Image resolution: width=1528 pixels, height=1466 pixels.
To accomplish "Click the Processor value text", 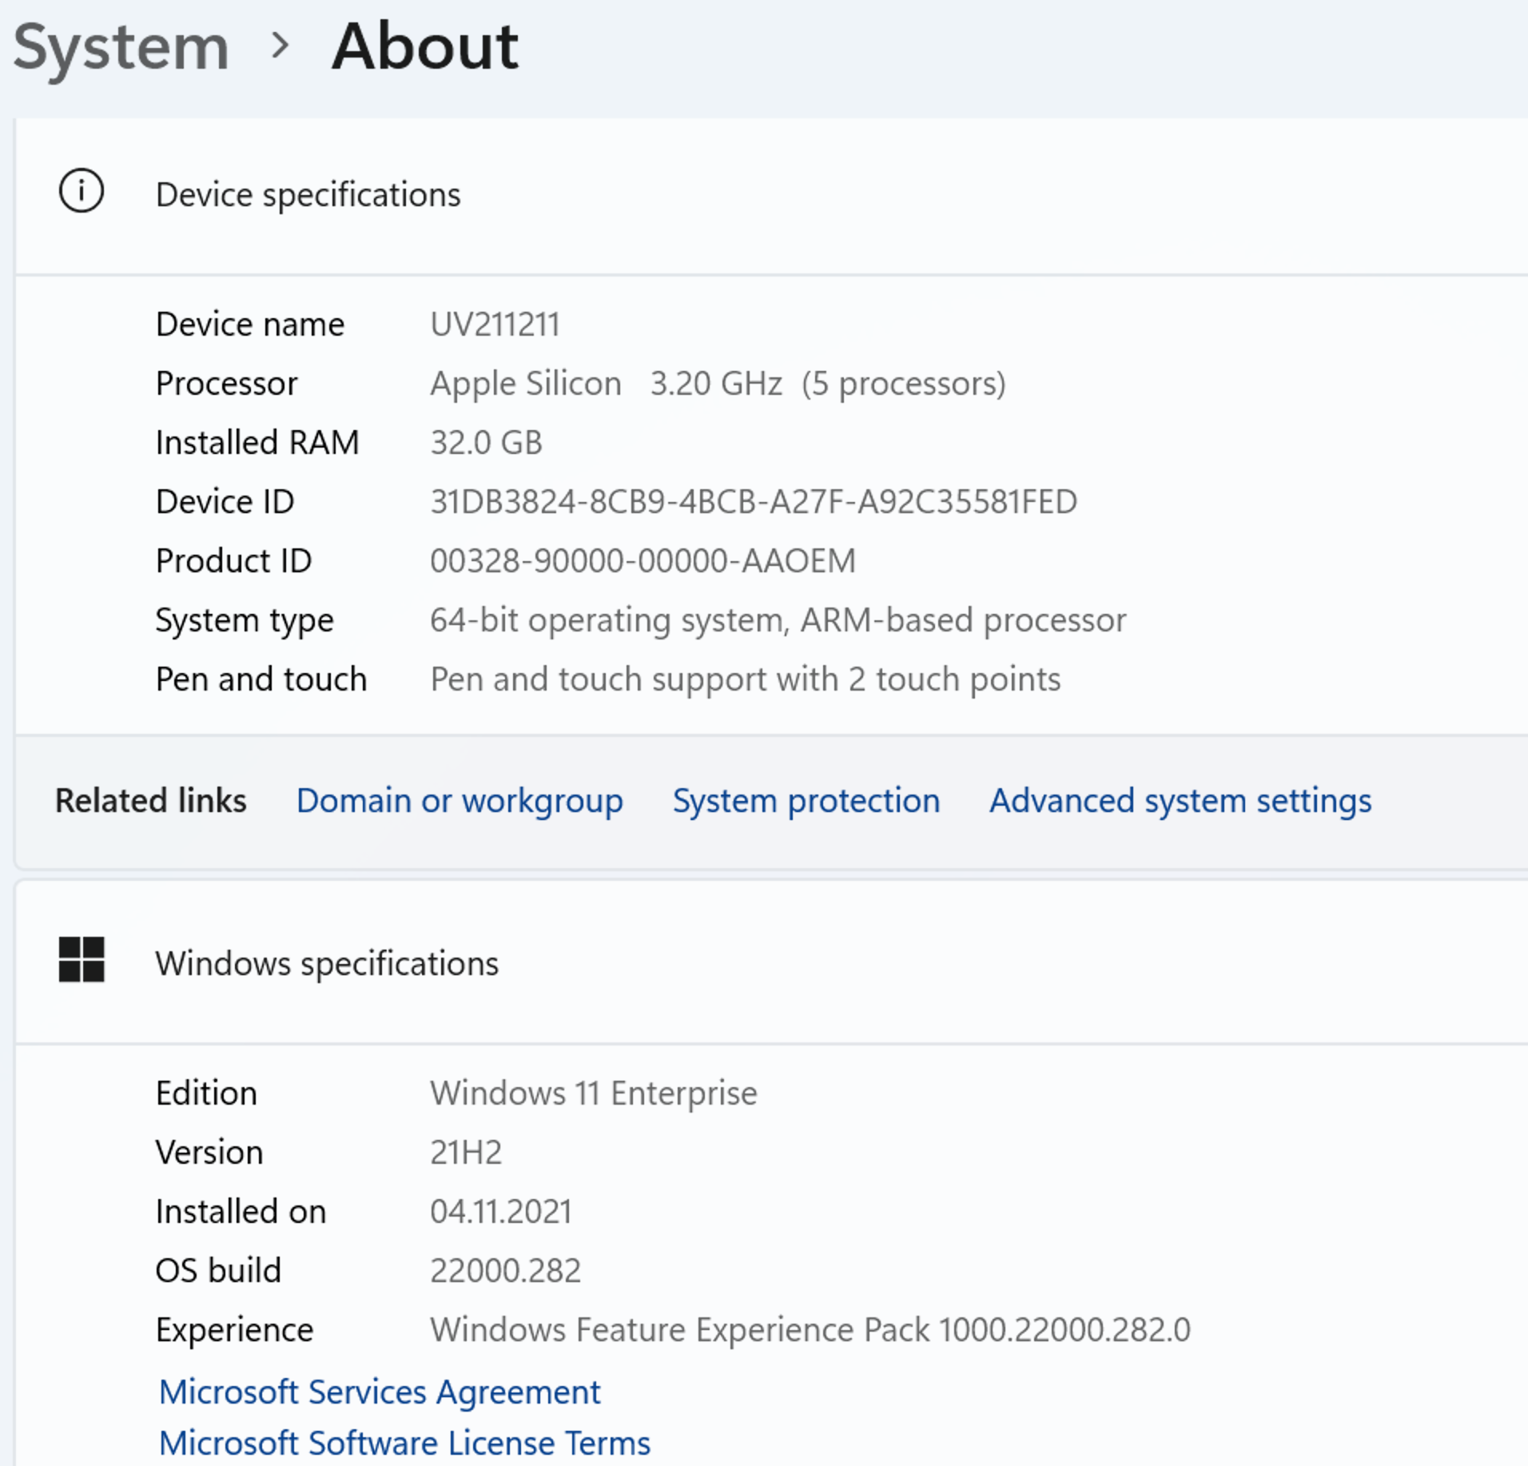I will point(717,384).
